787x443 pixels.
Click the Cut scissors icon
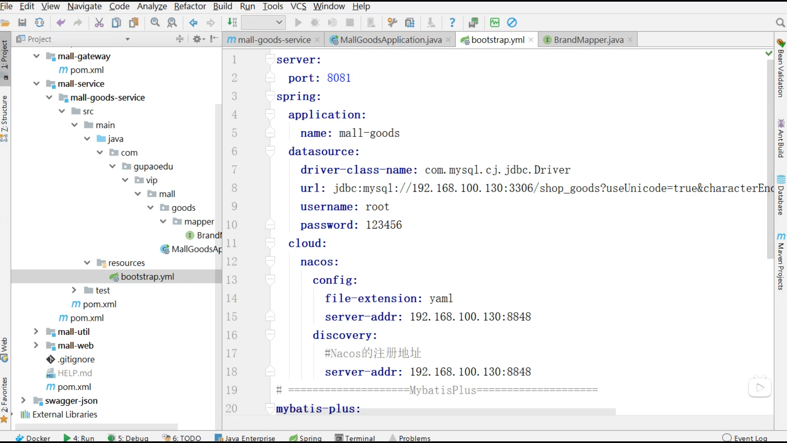click(x=99, y=23)
